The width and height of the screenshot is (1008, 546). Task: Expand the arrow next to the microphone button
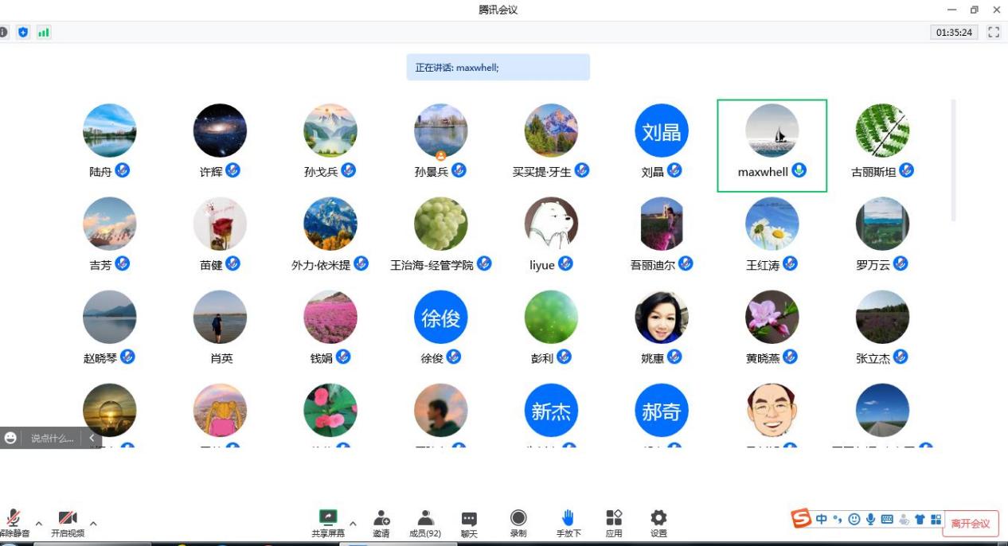click(x=39, y=524)
